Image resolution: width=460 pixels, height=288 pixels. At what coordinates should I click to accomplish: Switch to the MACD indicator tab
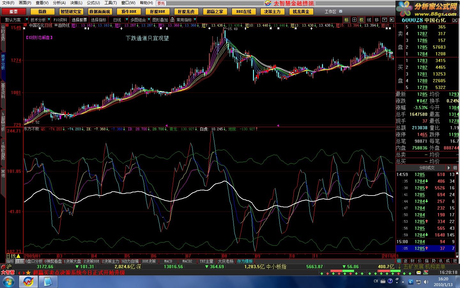168,261
